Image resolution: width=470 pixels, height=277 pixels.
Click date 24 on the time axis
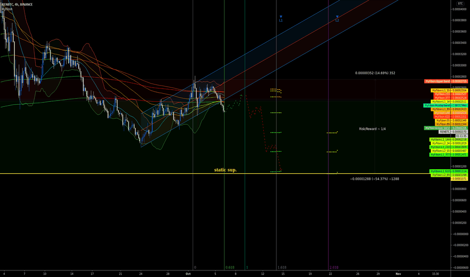[141, 273]
